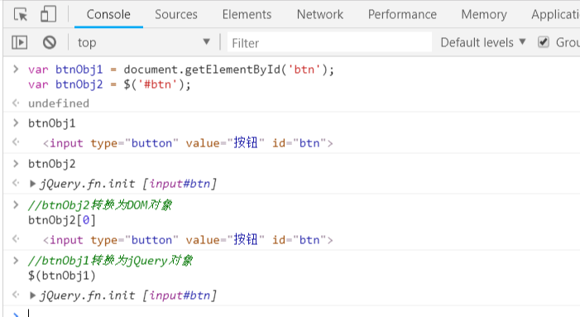
Task: Toggle the device toolbar icon
Action: [48, 14]
